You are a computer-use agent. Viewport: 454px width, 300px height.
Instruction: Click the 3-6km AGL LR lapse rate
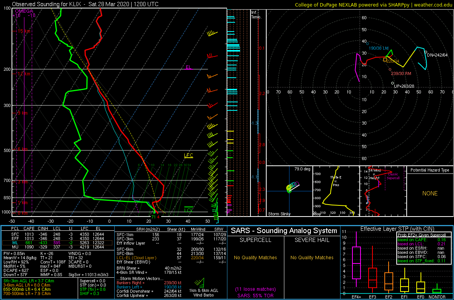28,285
